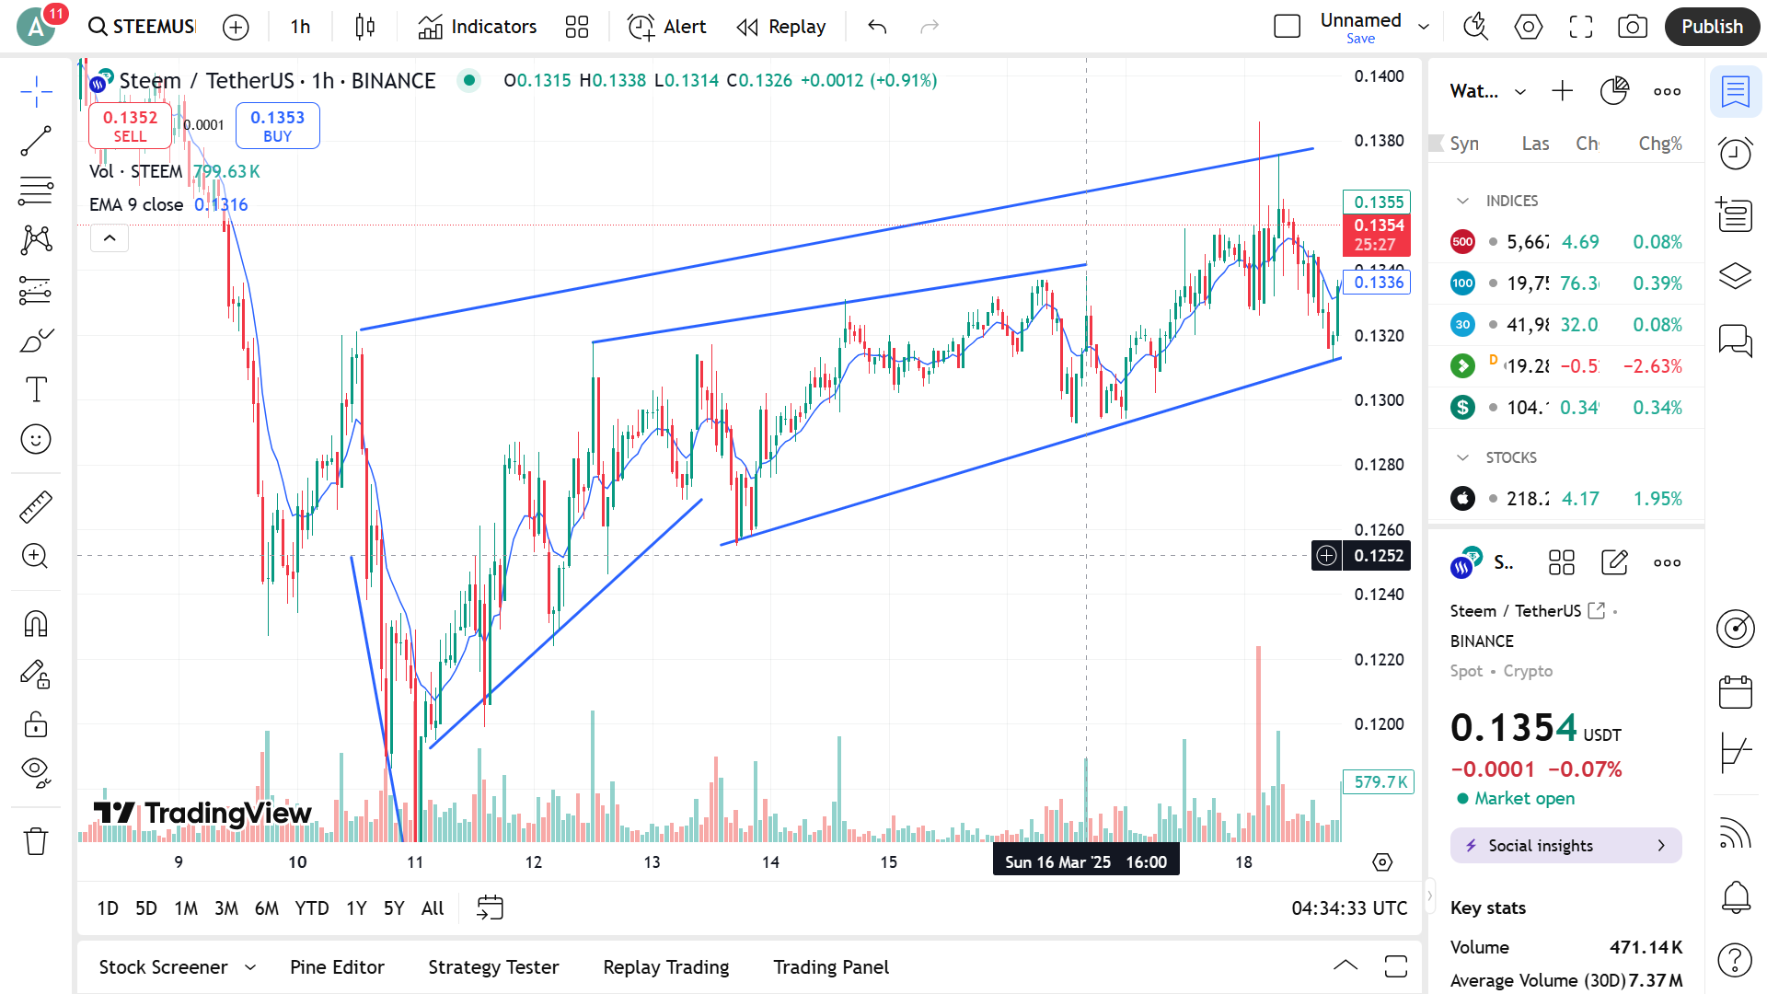
Task: Change the 1h chart interval
Action: pyautogui.click(x=300, y=27)
